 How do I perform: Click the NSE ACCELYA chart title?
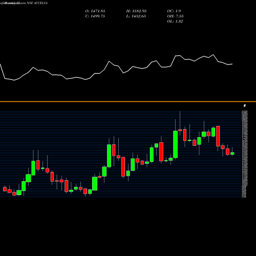tap(37, 3)
